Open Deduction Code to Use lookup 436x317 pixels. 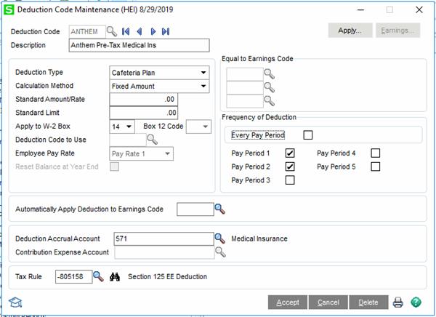pyautogui.click(x=152, y=140)
